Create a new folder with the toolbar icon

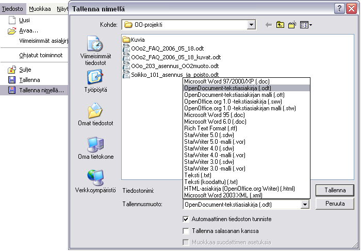(292, 25)
